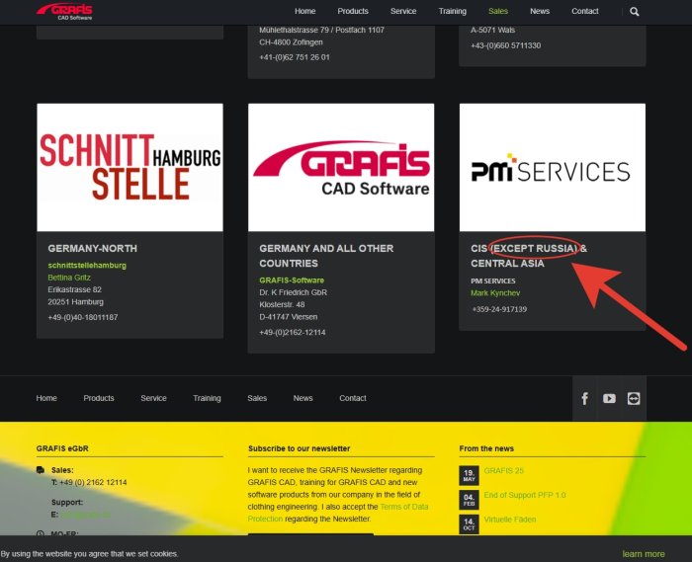Click the 14 Oct news date badge

(x=470, y=522)
